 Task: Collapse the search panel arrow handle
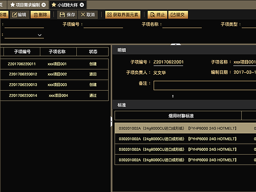click(x=176, y=44)
